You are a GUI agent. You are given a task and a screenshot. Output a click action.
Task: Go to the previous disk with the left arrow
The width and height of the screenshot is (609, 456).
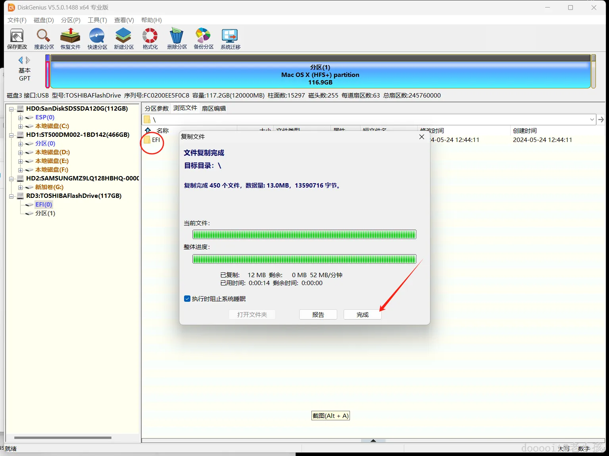(21, 60)
